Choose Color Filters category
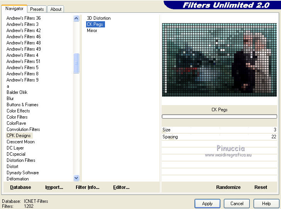 pos(17,117)
